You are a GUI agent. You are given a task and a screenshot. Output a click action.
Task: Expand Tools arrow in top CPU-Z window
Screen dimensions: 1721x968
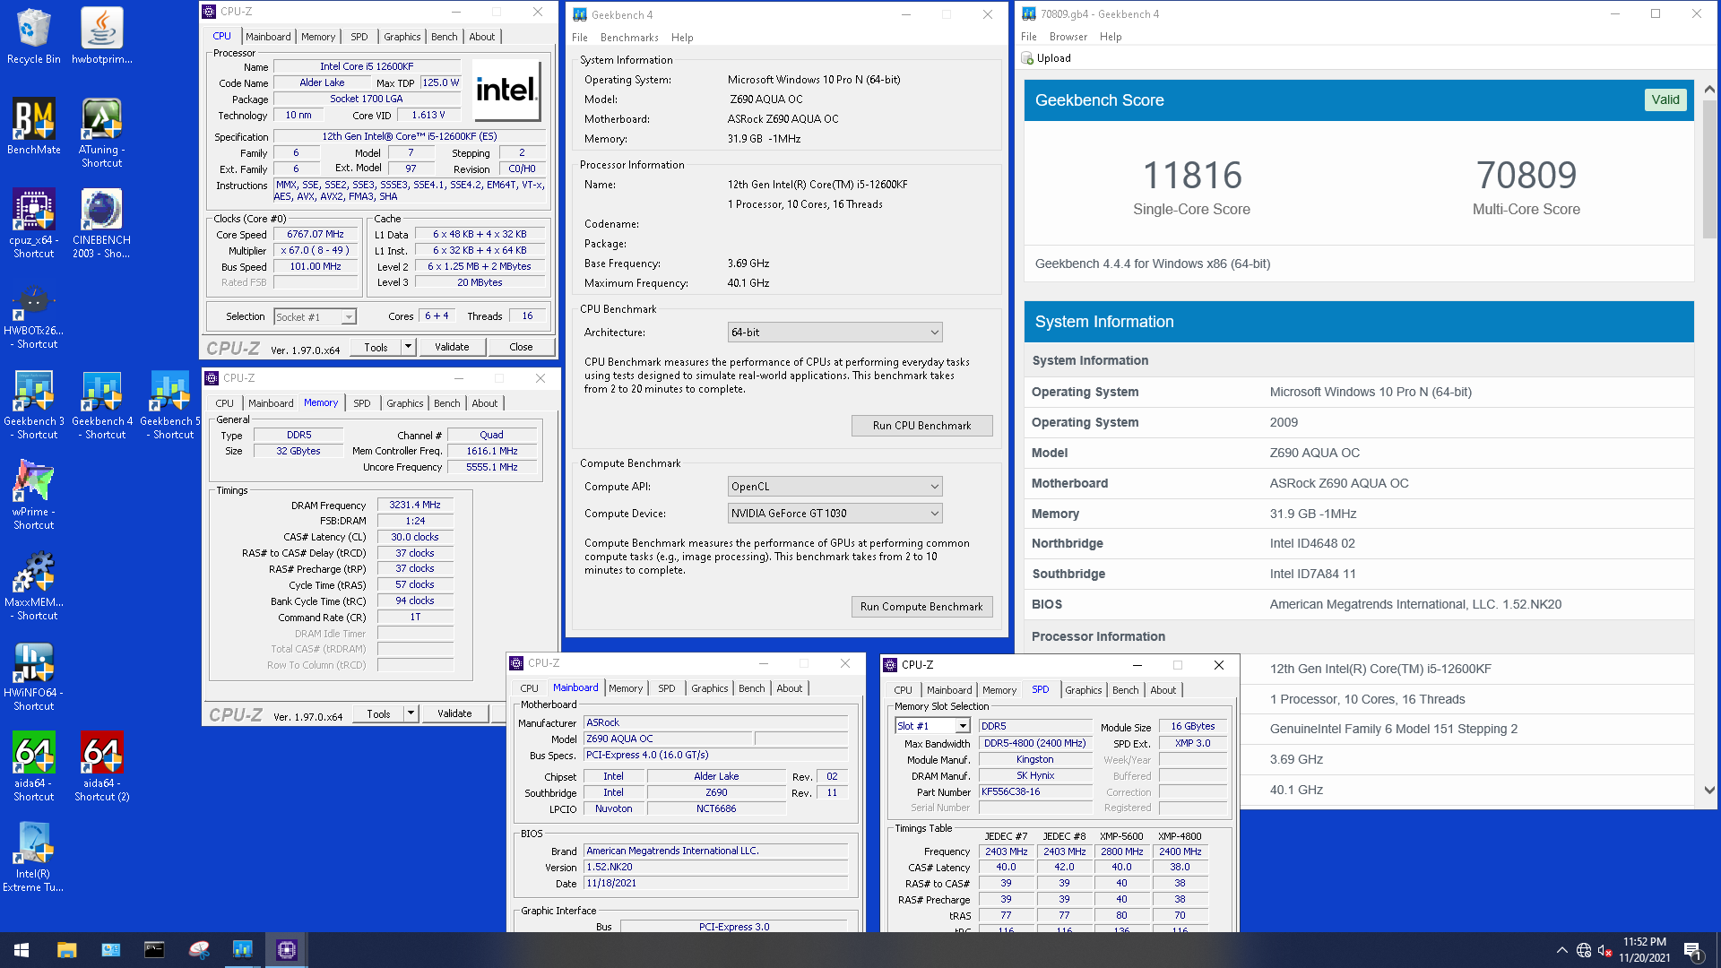tap(408, 347)
